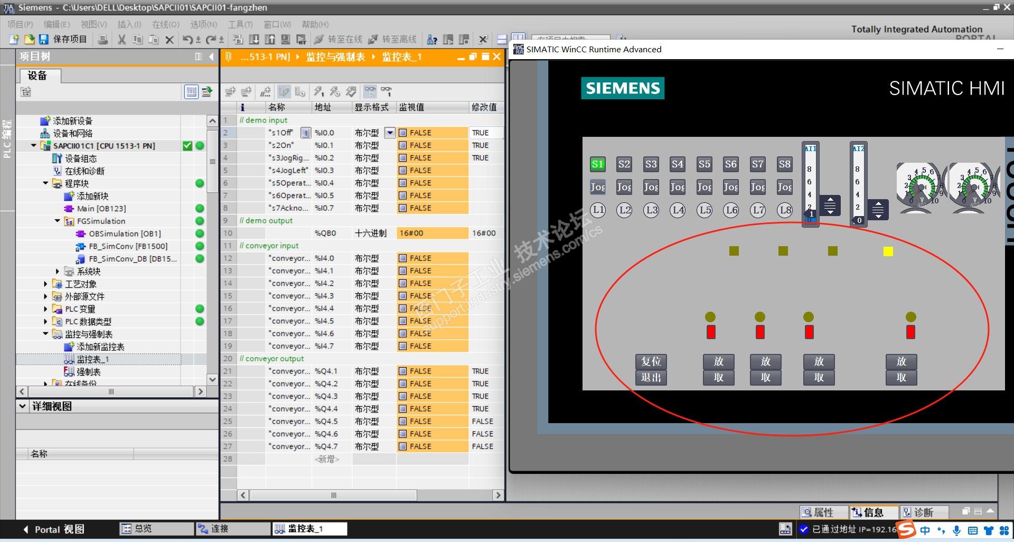Screen dimensions: 1014x542
Task: Expand the 工艺对象 tree node
Action: tap(45, 284)
